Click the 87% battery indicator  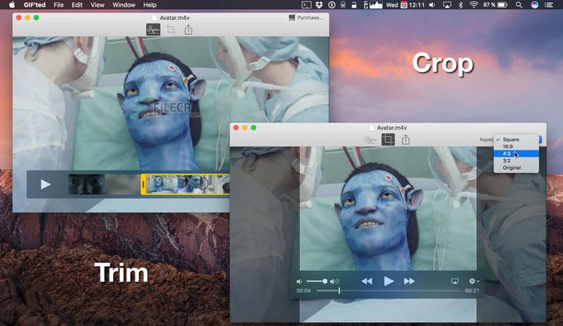click(495, 5)
